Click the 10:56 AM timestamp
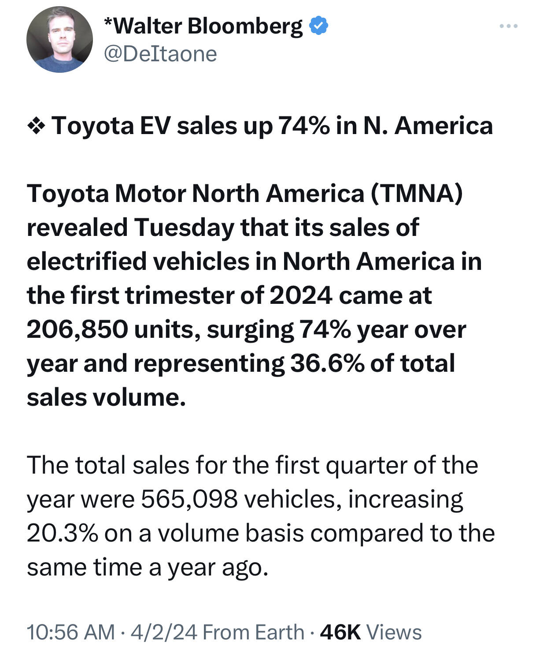The height and width of the screenshot is (650, 547). (x=71, y=632)
